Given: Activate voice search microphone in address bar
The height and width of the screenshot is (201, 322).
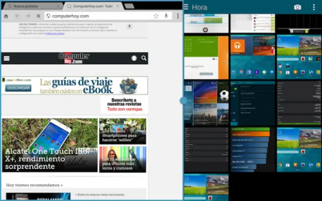Looking at the screenshot, I should point(167,16).
